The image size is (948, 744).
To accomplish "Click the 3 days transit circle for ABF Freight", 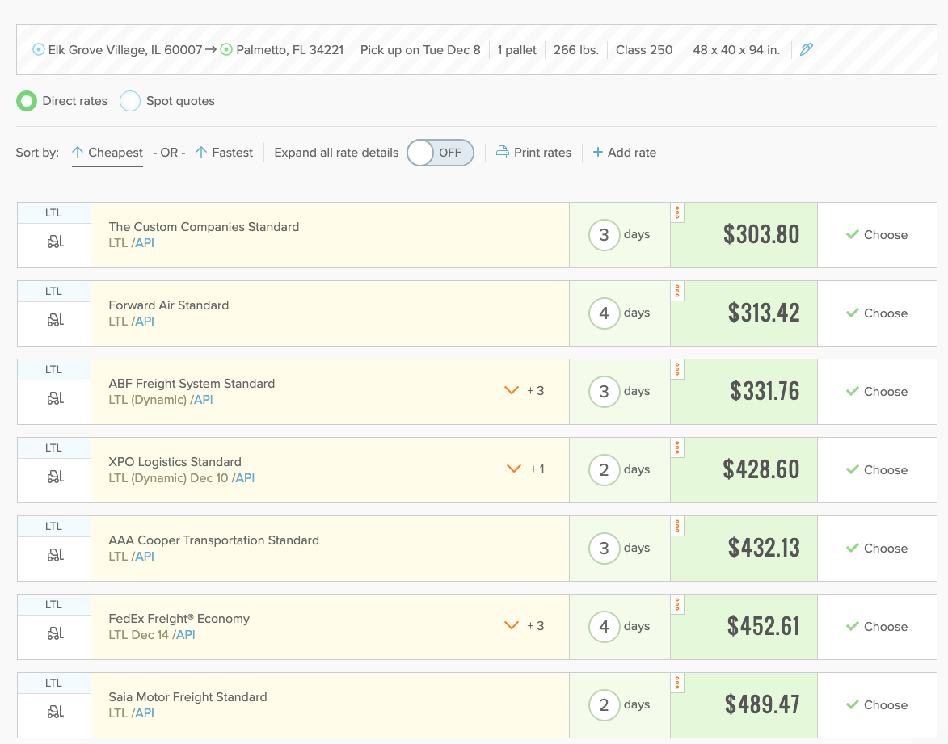I will click(604, 392).
